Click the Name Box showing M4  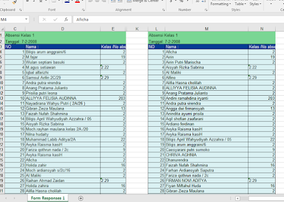12,19
